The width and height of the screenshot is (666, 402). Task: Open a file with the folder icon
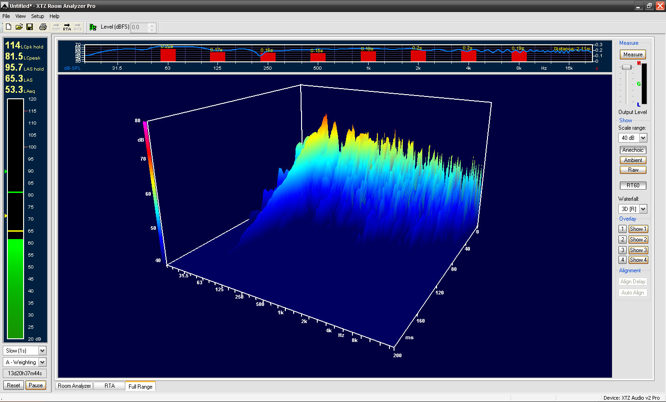[x=19, y=27]
